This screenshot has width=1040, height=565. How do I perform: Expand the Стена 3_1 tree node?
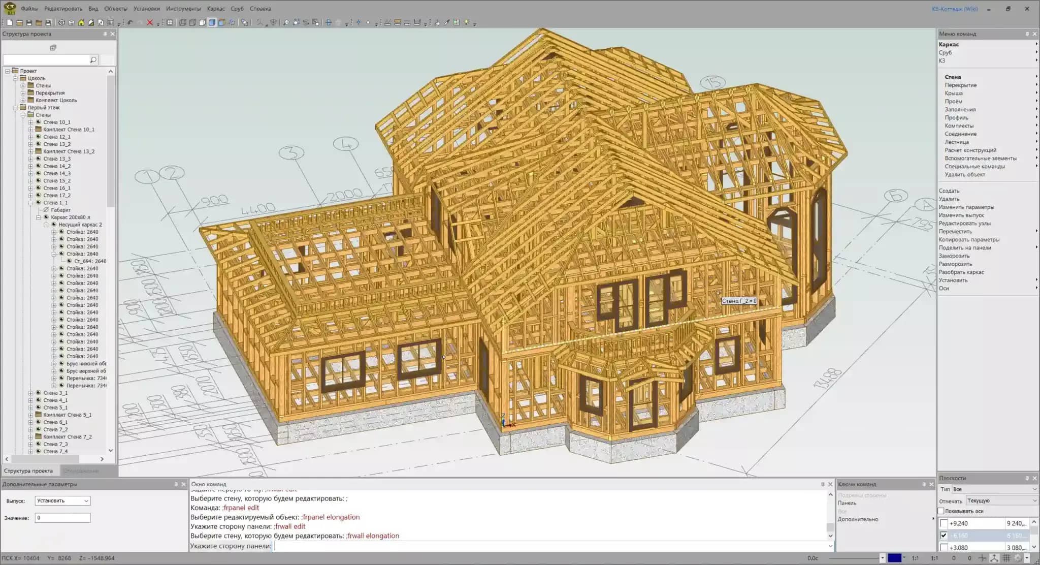pos(31,393)
